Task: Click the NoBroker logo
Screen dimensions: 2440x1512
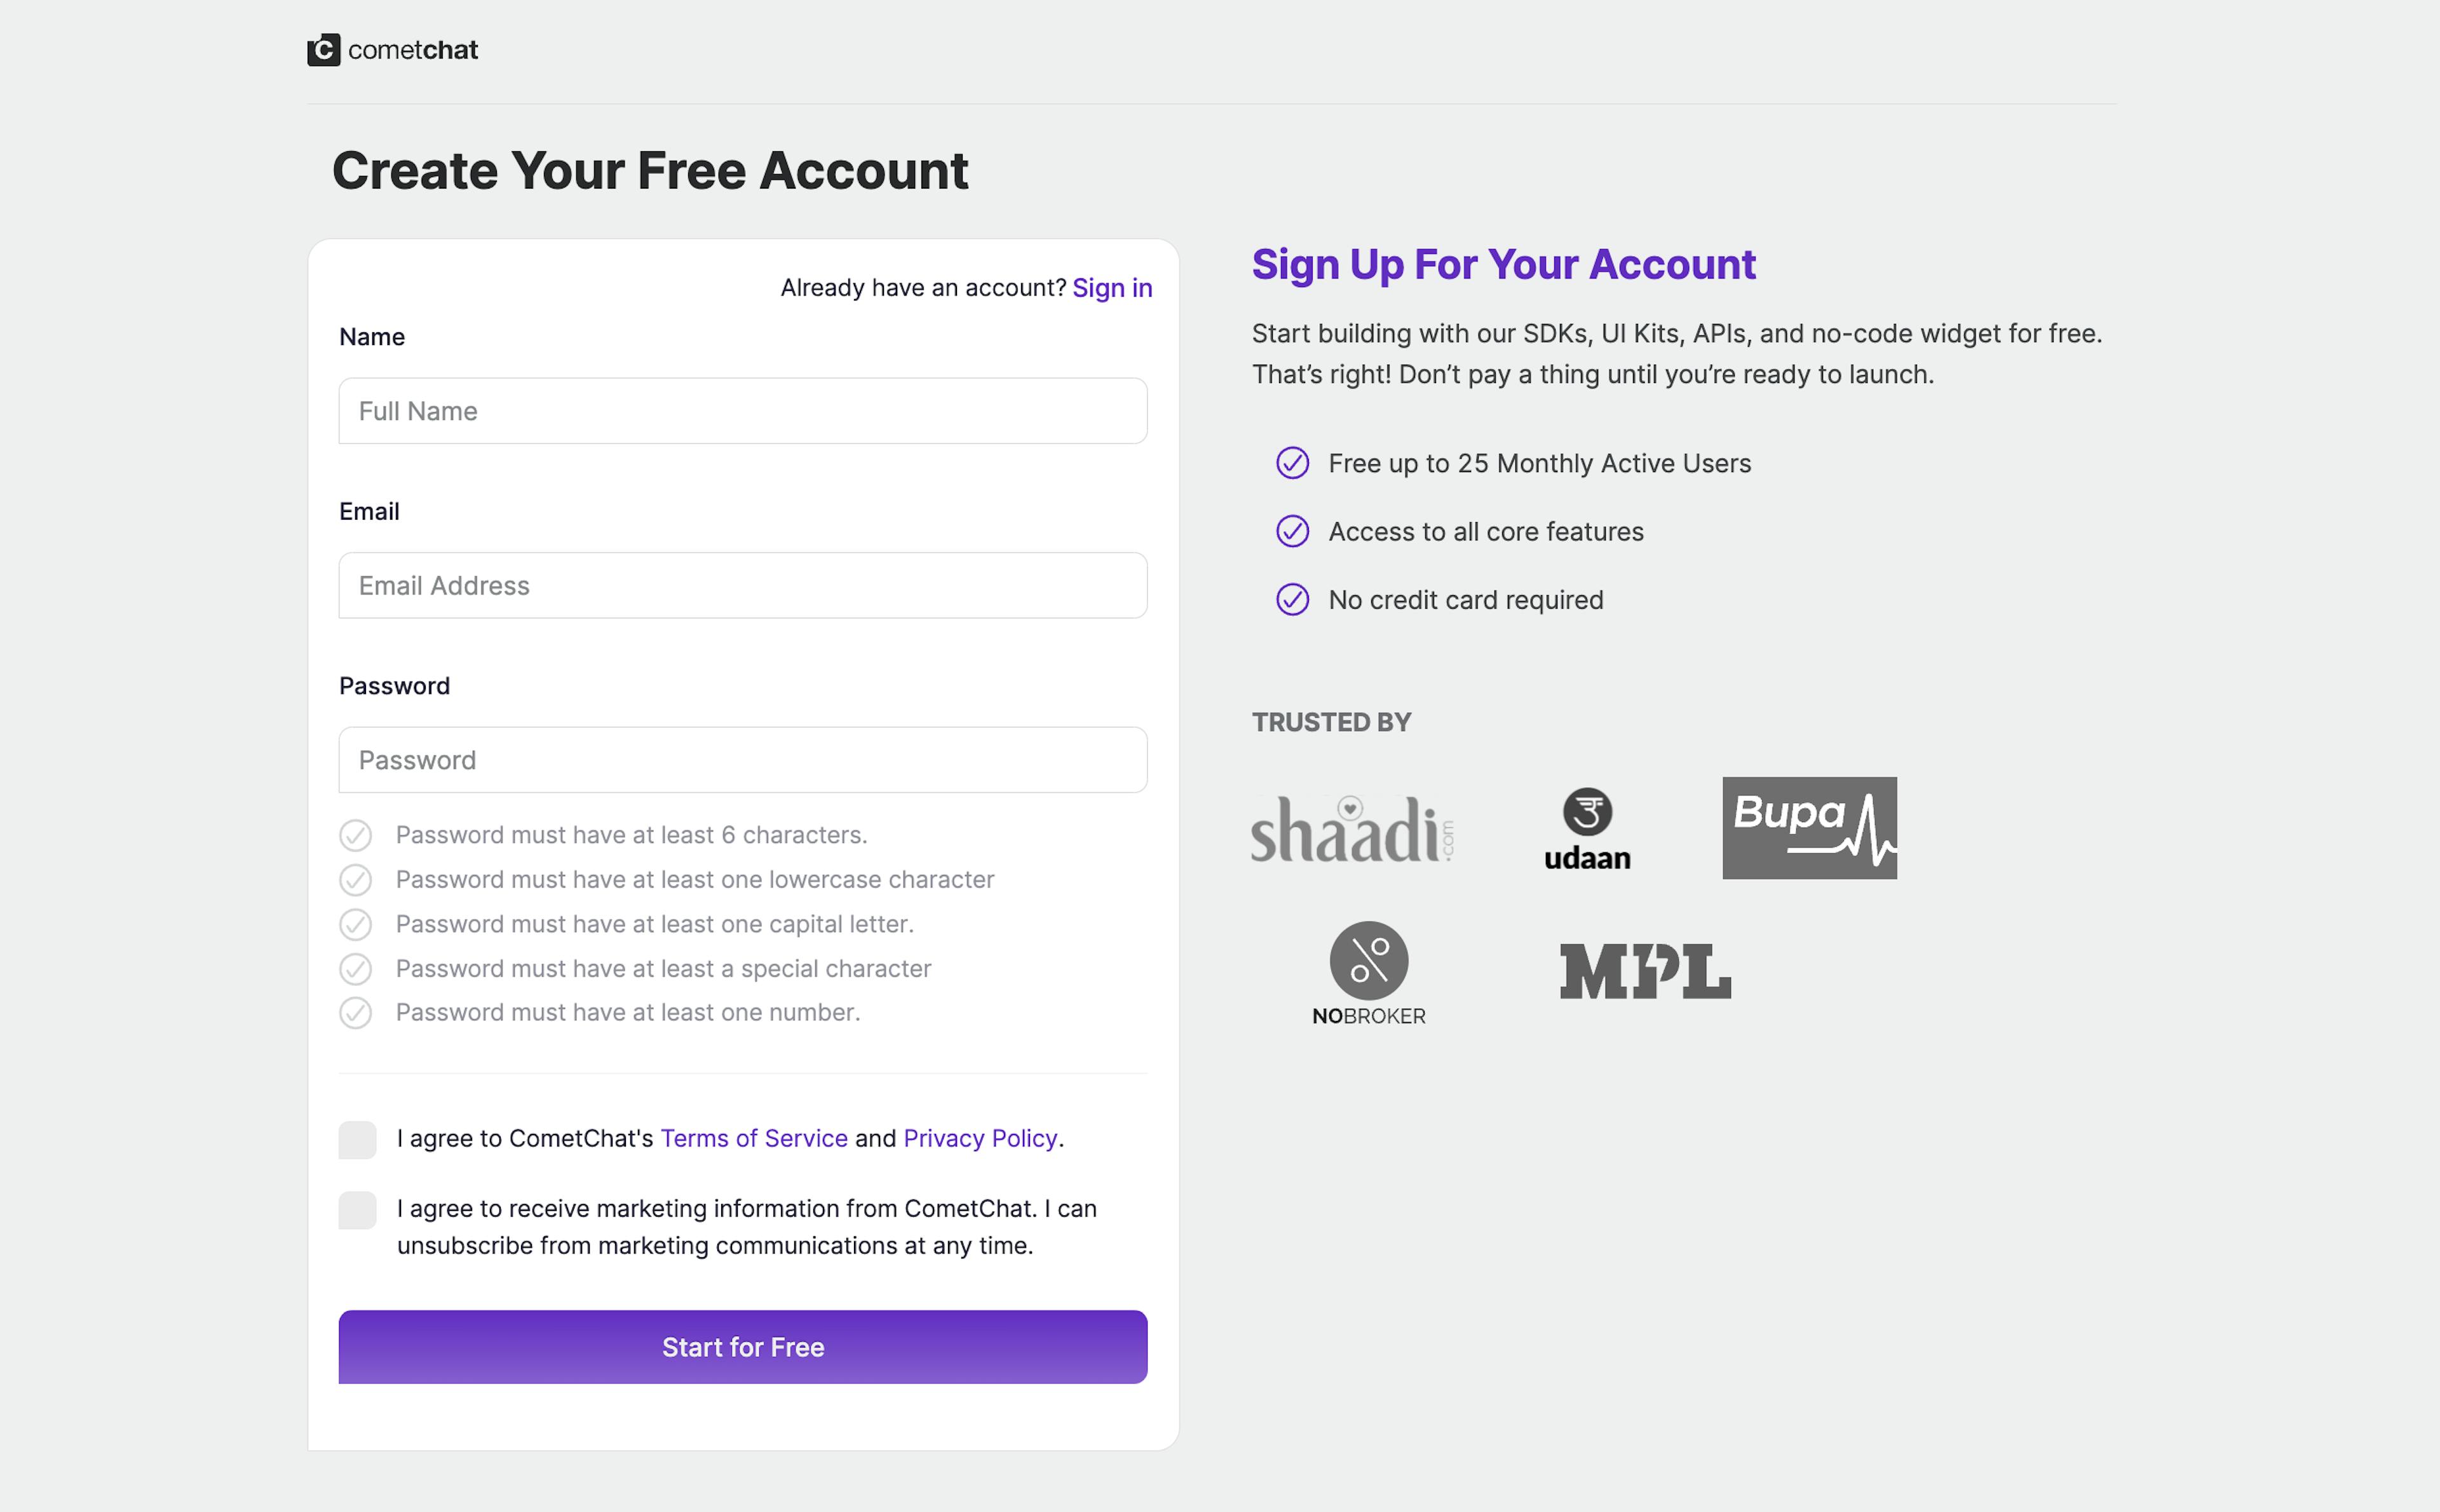Action: 1368,973
